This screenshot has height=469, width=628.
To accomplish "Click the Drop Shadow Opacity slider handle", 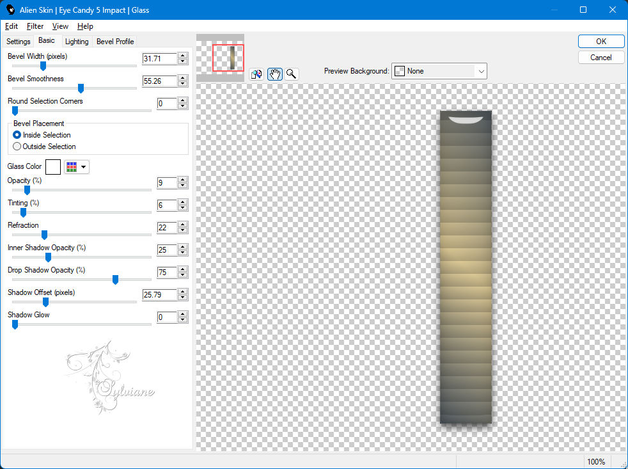I will click(115, 280).
